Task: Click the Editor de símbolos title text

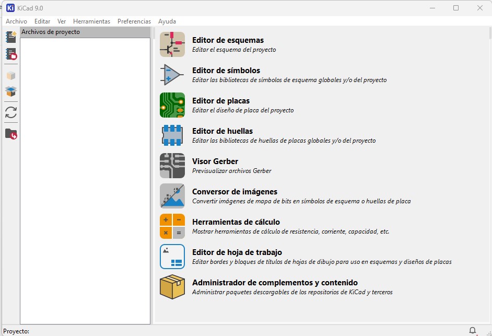Action: tap(226, 71)
